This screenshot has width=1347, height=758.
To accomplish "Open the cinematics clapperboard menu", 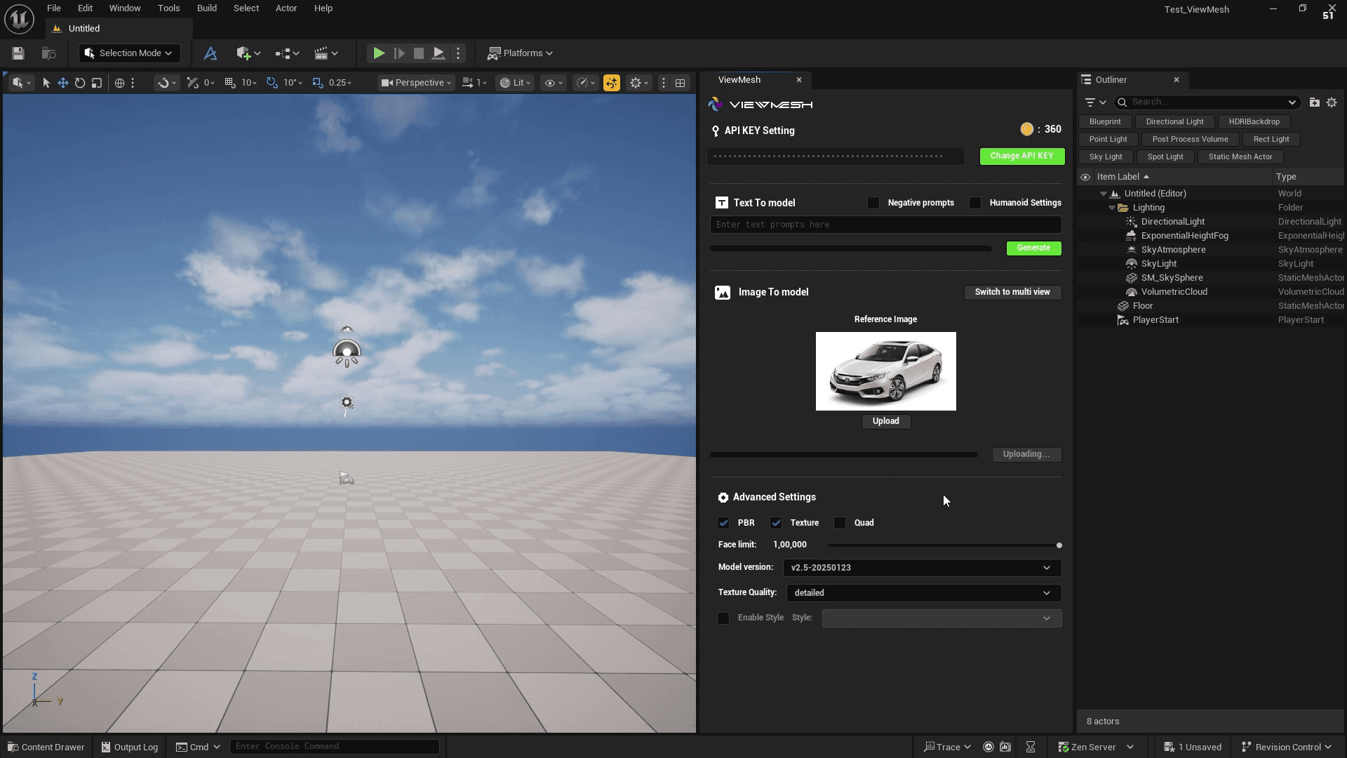I will pyautogui.click(x=321, y=53).
